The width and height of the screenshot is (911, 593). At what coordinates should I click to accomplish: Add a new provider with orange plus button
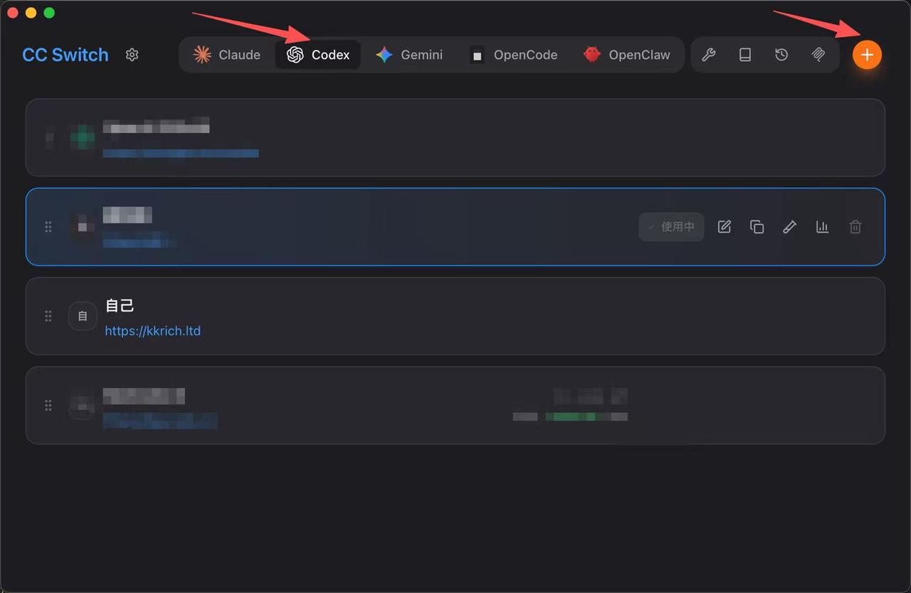[867, 55]
